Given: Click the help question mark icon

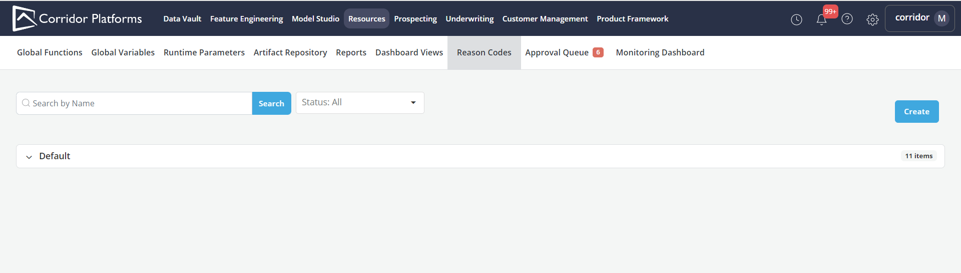Looking at the screenshot, I should pos(847,19).
